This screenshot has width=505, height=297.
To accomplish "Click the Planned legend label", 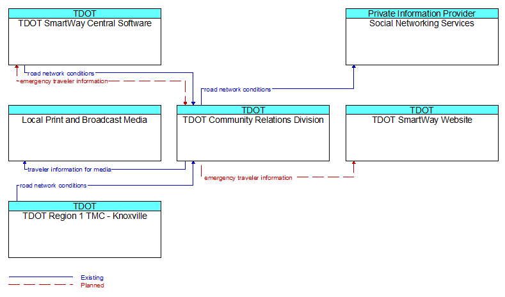I will click(x=92, y=285).
